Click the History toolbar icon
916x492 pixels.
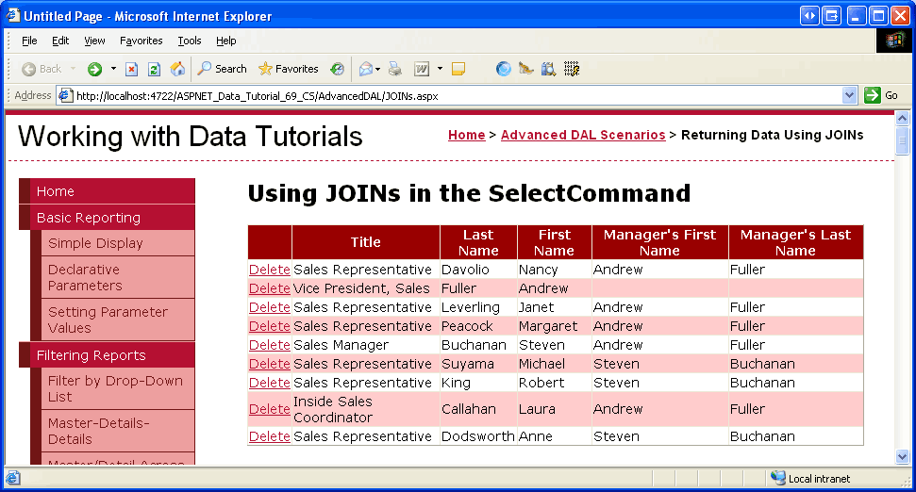337,69
